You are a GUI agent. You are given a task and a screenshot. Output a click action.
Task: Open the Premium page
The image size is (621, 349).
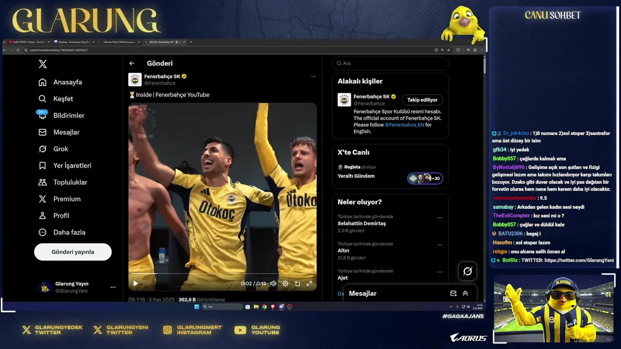(60, 199)
